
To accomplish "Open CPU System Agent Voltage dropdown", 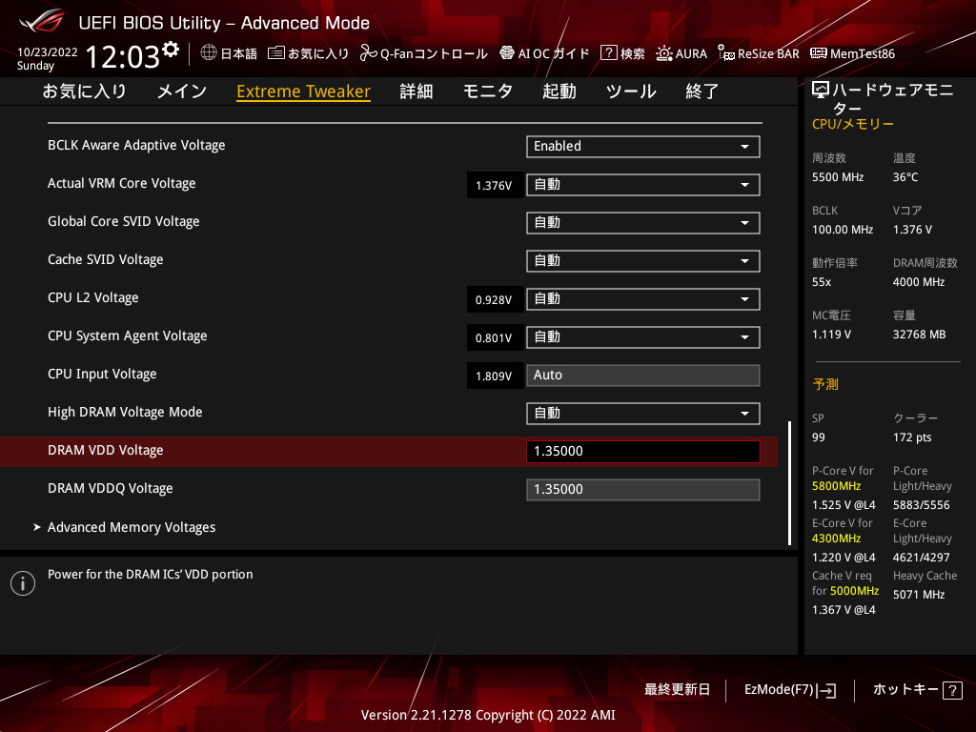I will 643,337.
